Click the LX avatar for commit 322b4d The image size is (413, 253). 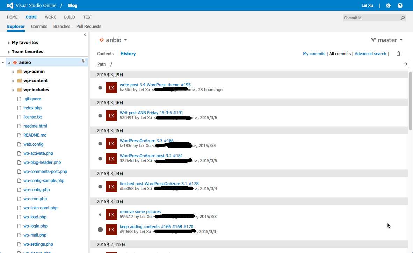point(111,159)
